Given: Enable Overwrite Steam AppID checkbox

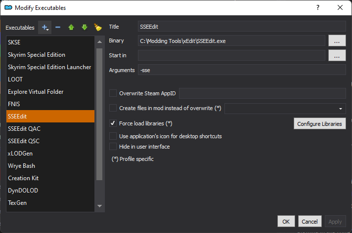Looking at the screenshot, I should (113, 93).
